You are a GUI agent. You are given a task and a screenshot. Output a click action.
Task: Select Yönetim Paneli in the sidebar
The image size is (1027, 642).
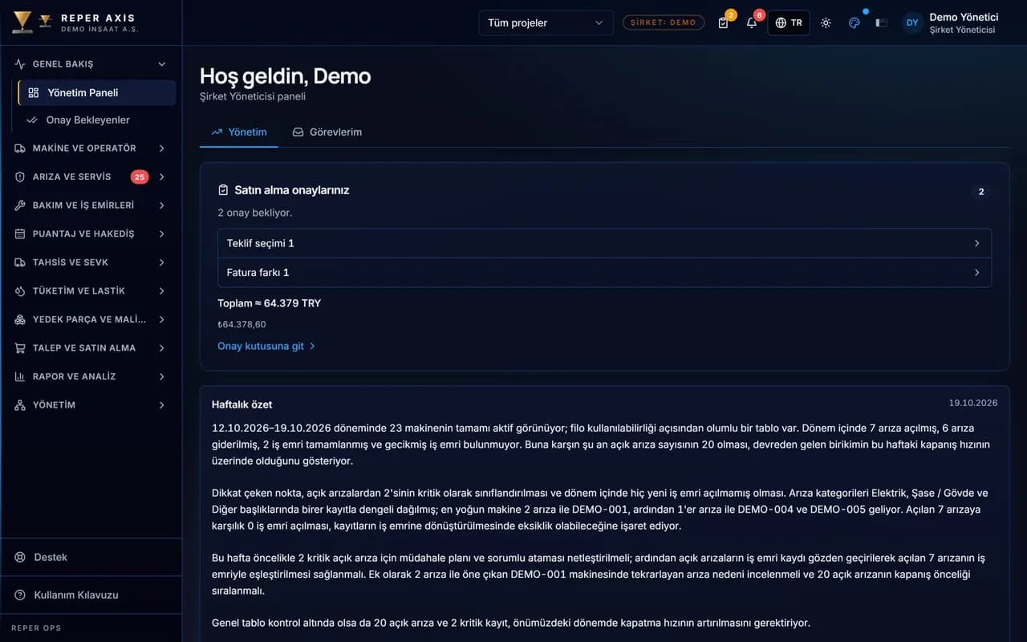coord(97,92)
